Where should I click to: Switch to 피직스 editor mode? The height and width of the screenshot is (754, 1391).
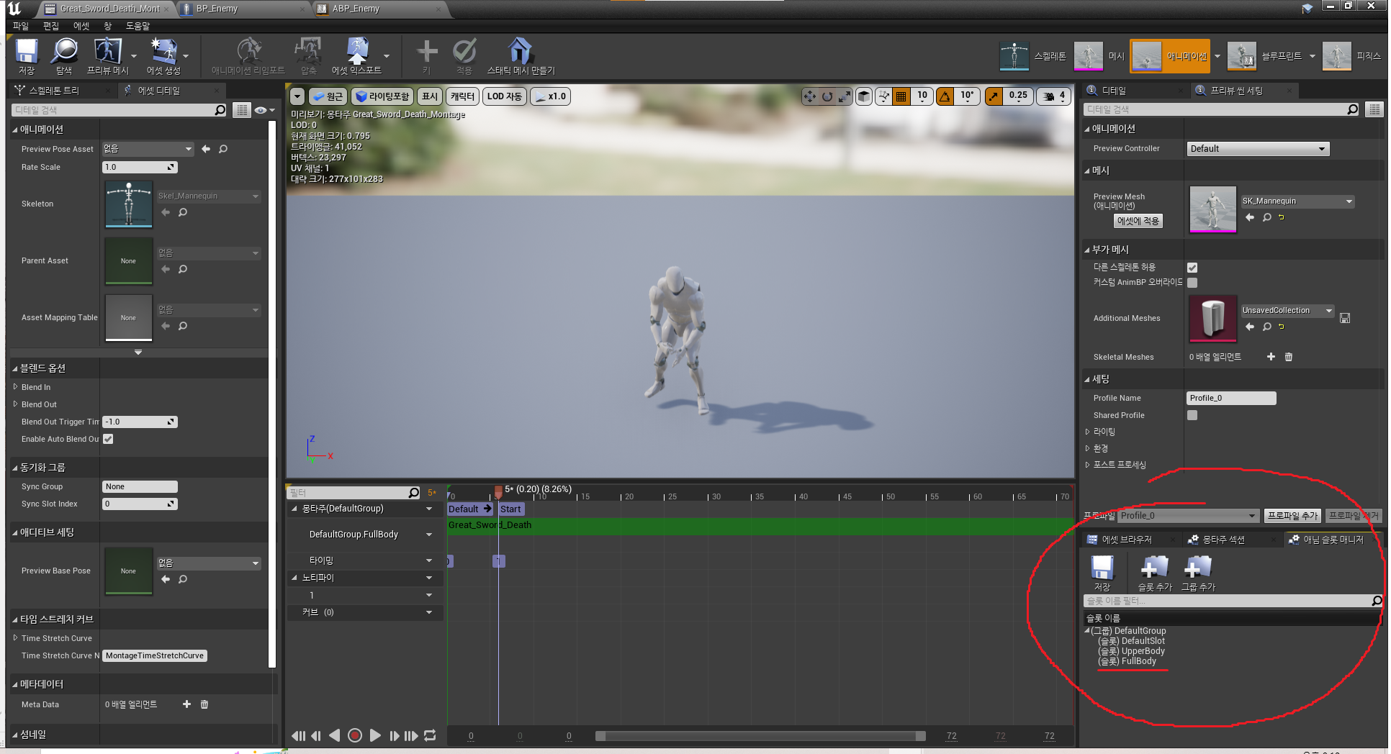tap(1352, 56)
